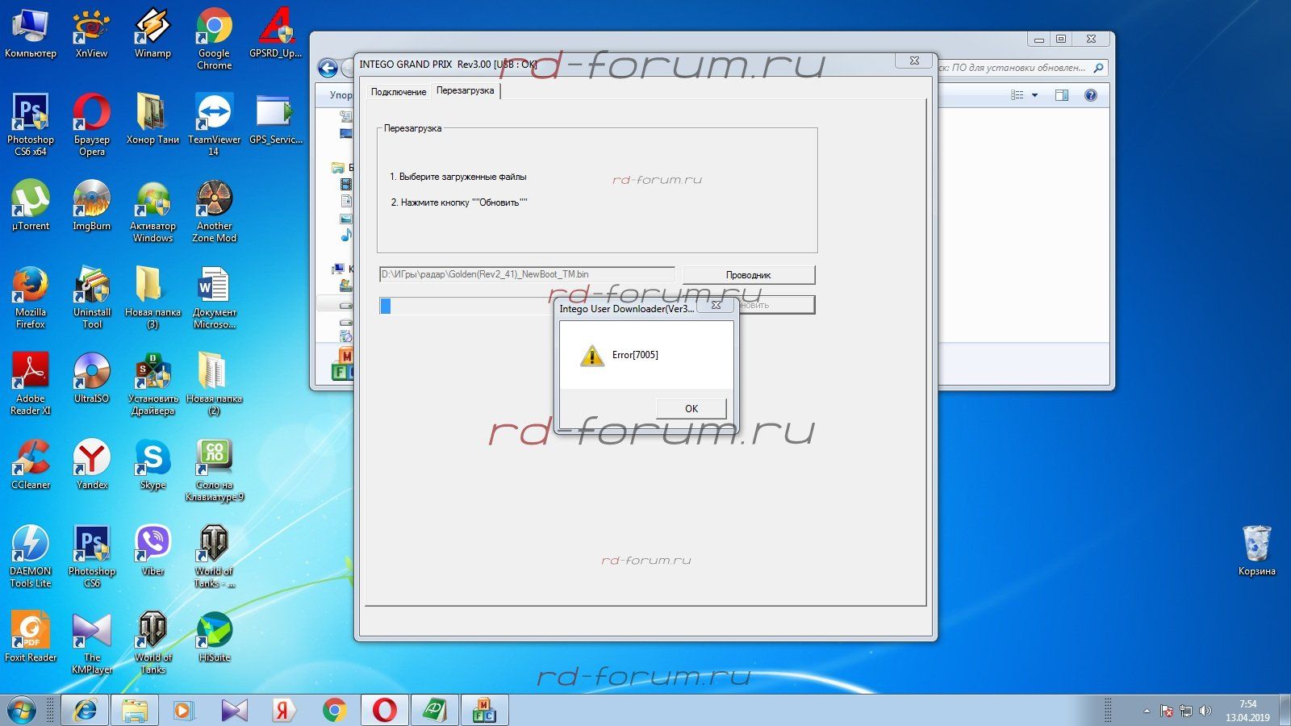The height and width of the screenshot is (726, 1291).
Task: Open Документ Microso... Word file
Action: coord(214,298)
